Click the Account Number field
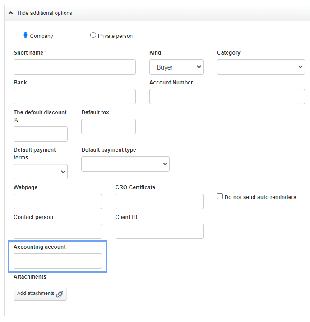This screenshot has width=310, height=322. coord(227,97)
